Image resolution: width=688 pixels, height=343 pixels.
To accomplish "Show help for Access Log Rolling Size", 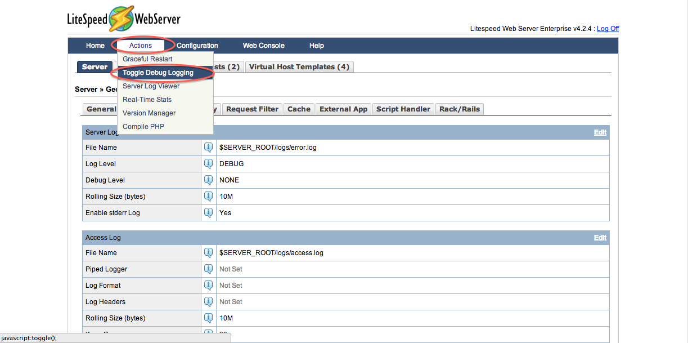I will click(209, 318).
